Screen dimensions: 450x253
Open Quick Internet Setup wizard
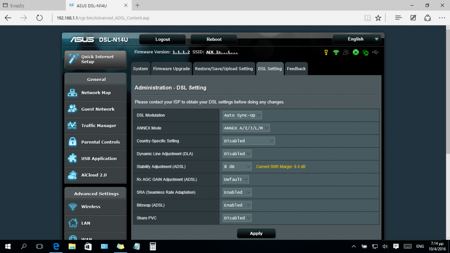click(x=96, y=60)
